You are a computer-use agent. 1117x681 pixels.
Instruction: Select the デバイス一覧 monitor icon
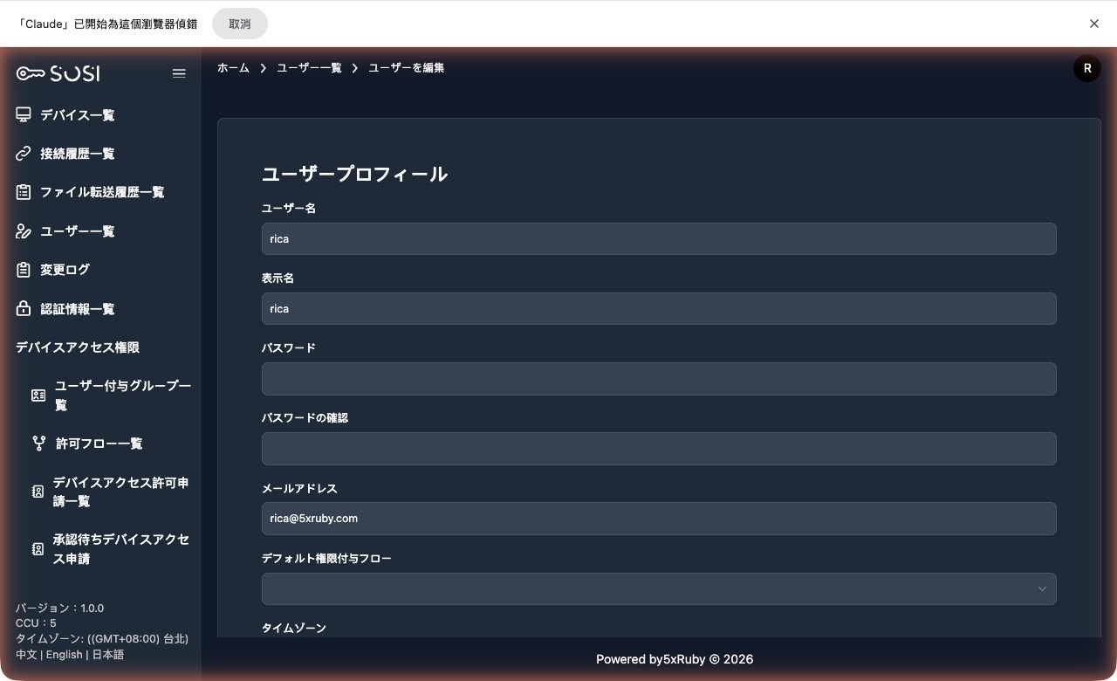(23, 114)
